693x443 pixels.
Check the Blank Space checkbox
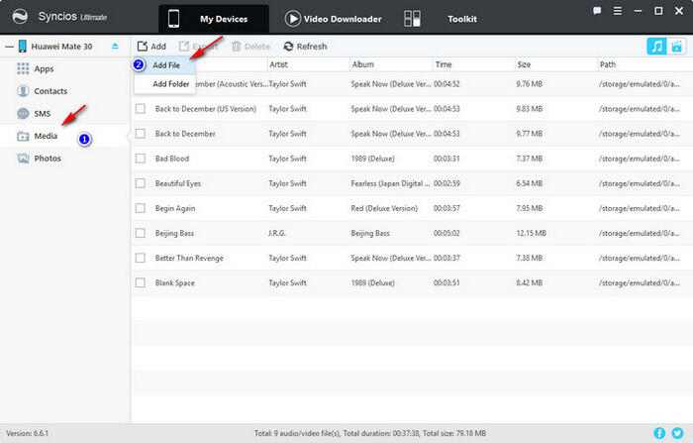(x=141, y=282)
